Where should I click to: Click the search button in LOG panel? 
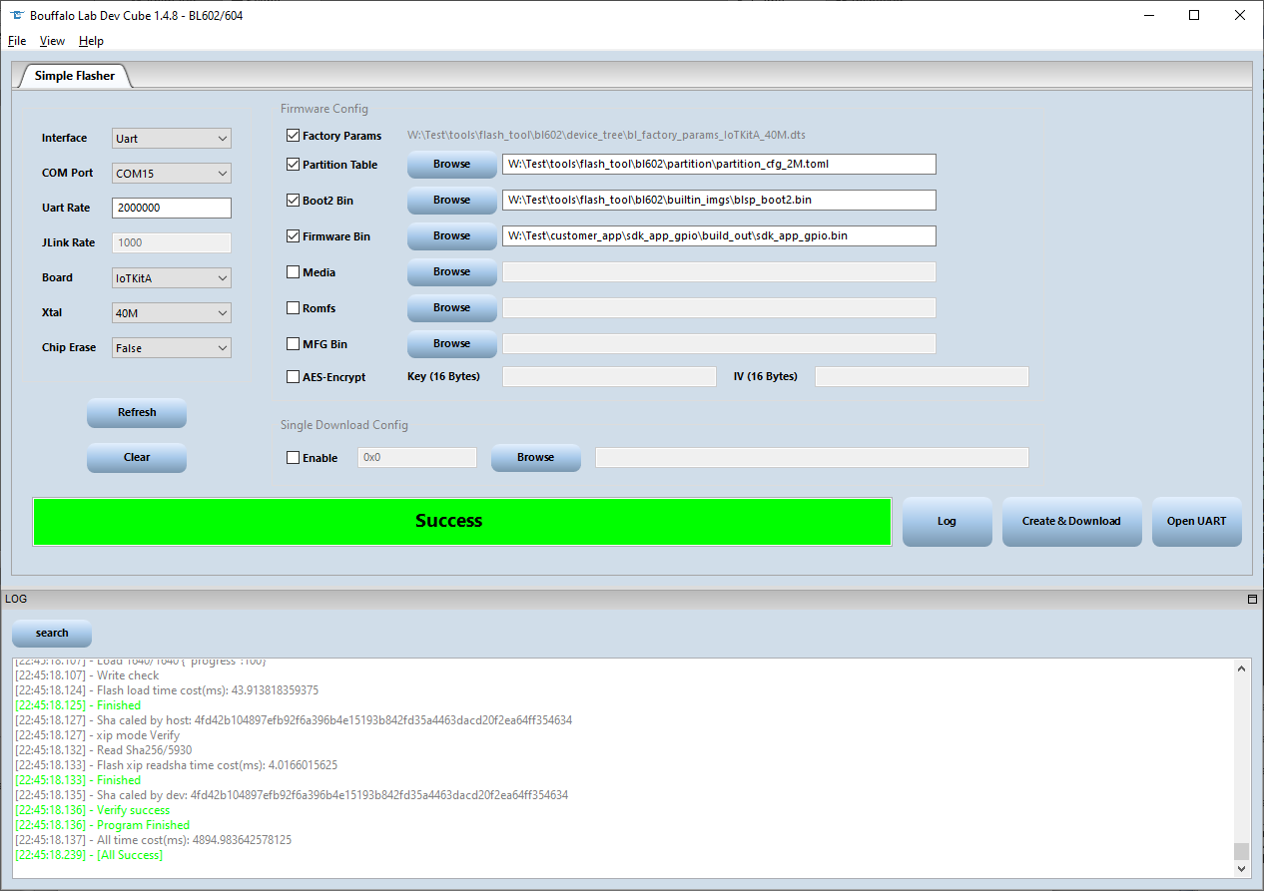52,634
